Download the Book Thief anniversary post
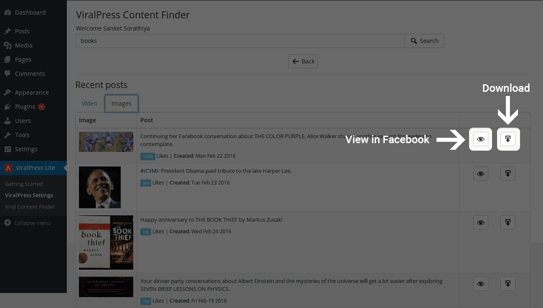Screen dimensions: 543x308 (x=508, y=222)
